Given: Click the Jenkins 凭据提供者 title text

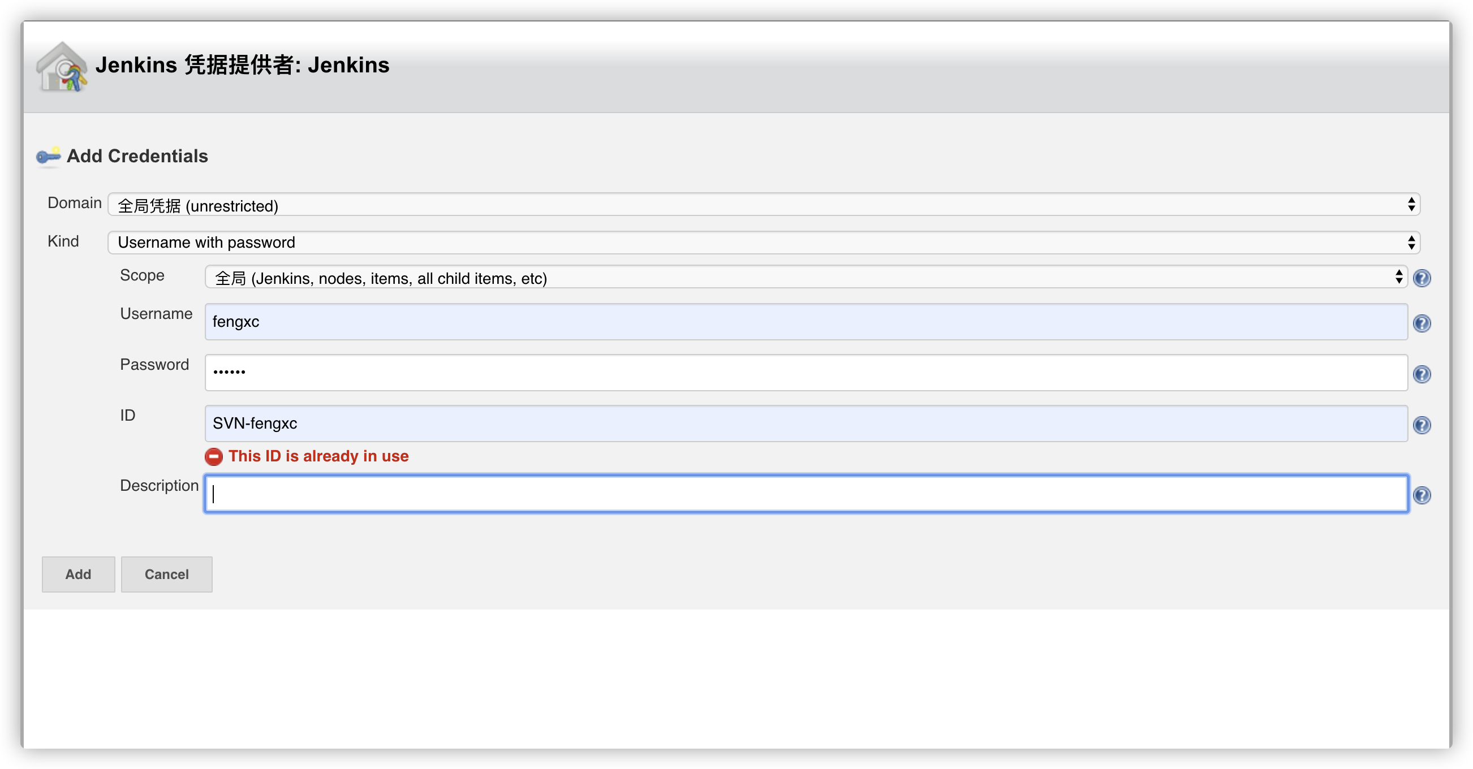Looking at the screenshot, I should click(243, 65).
